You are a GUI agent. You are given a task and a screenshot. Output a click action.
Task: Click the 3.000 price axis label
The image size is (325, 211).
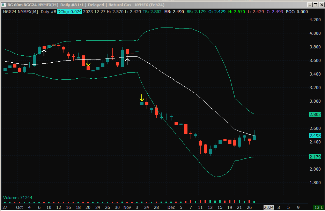315,101
